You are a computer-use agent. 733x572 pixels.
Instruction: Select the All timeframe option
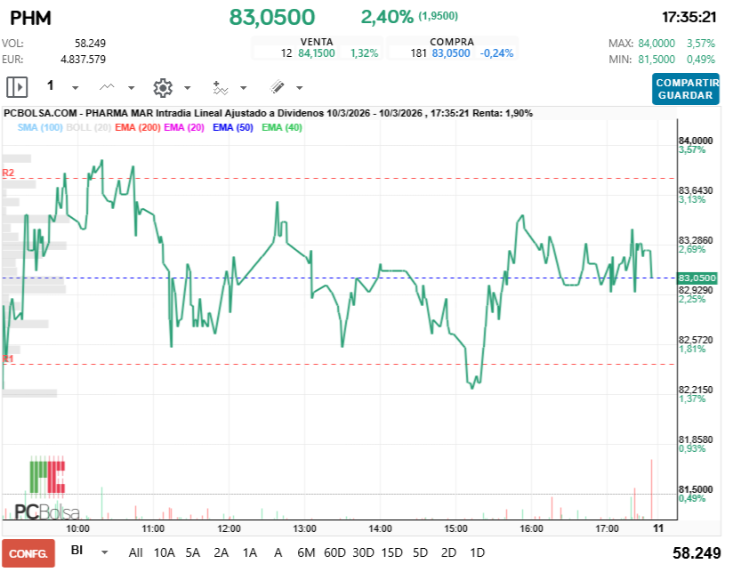click(135, 552)
